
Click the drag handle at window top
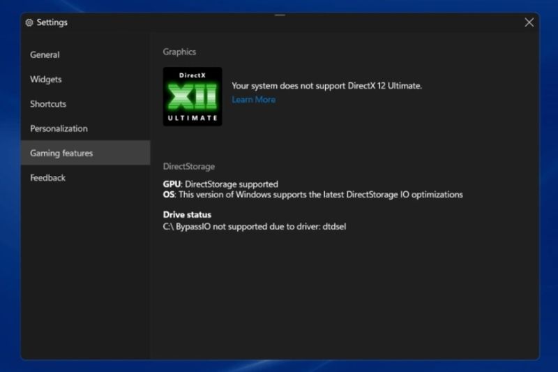point(279,15)
